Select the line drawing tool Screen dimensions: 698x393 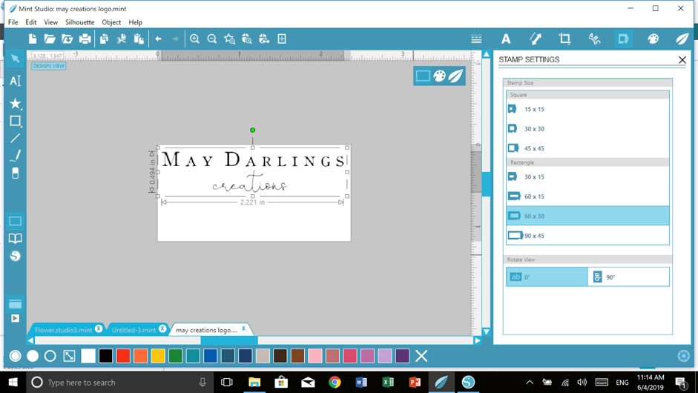coord(15,139)
